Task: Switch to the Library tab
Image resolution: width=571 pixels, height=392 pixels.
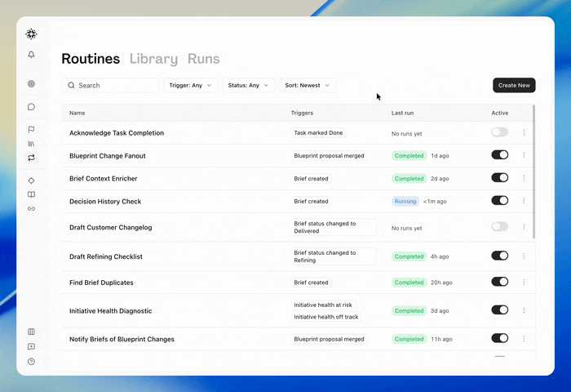Action: tap(153, 59)
